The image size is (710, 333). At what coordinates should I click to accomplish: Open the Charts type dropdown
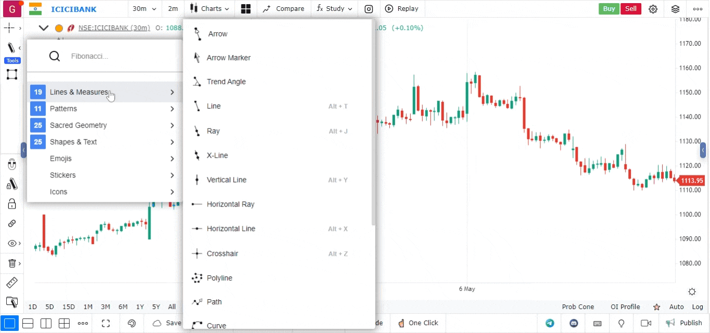coord(210,9)
